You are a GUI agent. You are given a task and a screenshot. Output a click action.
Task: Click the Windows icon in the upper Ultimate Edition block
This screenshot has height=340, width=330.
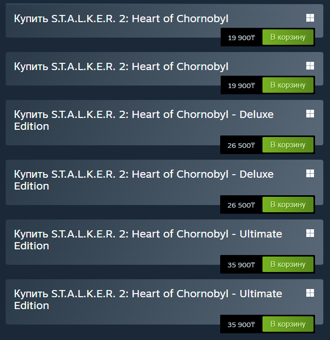(310, 233)
